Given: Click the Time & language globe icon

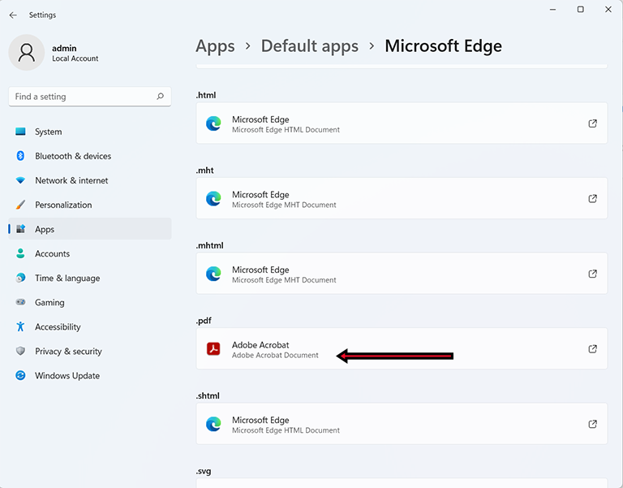Looking at the screenshot, I should coord(20,278).
